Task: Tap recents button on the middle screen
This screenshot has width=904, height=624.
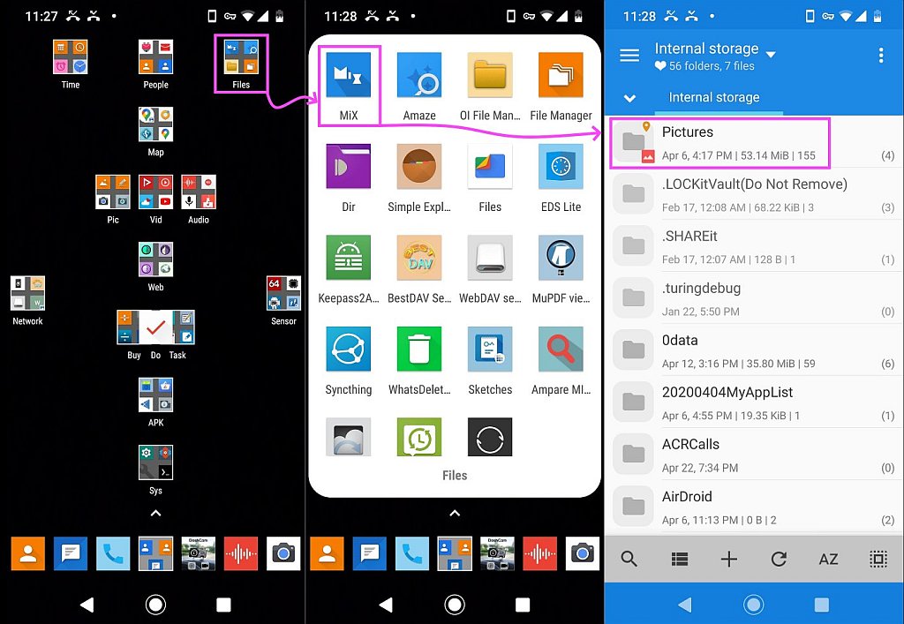Action: 523,605
